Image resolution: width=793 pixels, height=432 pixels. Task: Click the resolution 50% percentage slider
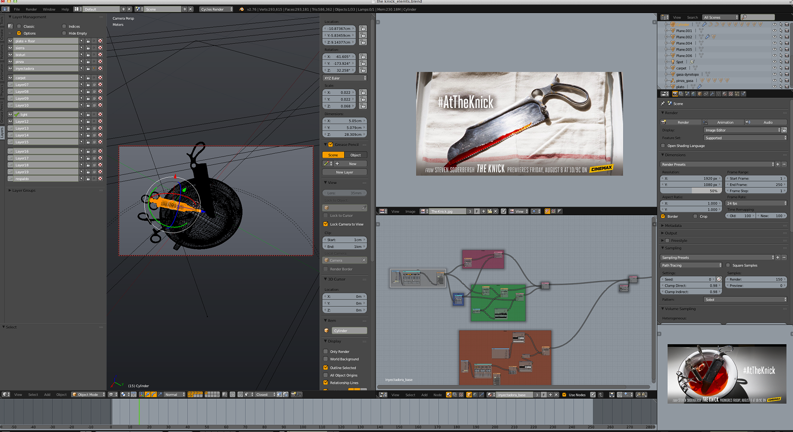[692, 191]
